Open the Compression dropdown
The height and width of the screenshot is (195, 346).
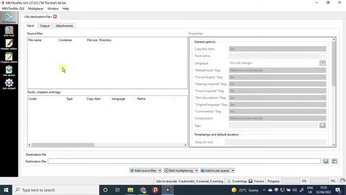click(277, 118)
